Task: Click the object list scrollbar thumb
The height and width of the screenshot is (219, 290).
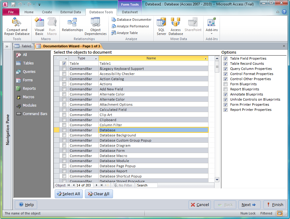Action: coord(217,67)
